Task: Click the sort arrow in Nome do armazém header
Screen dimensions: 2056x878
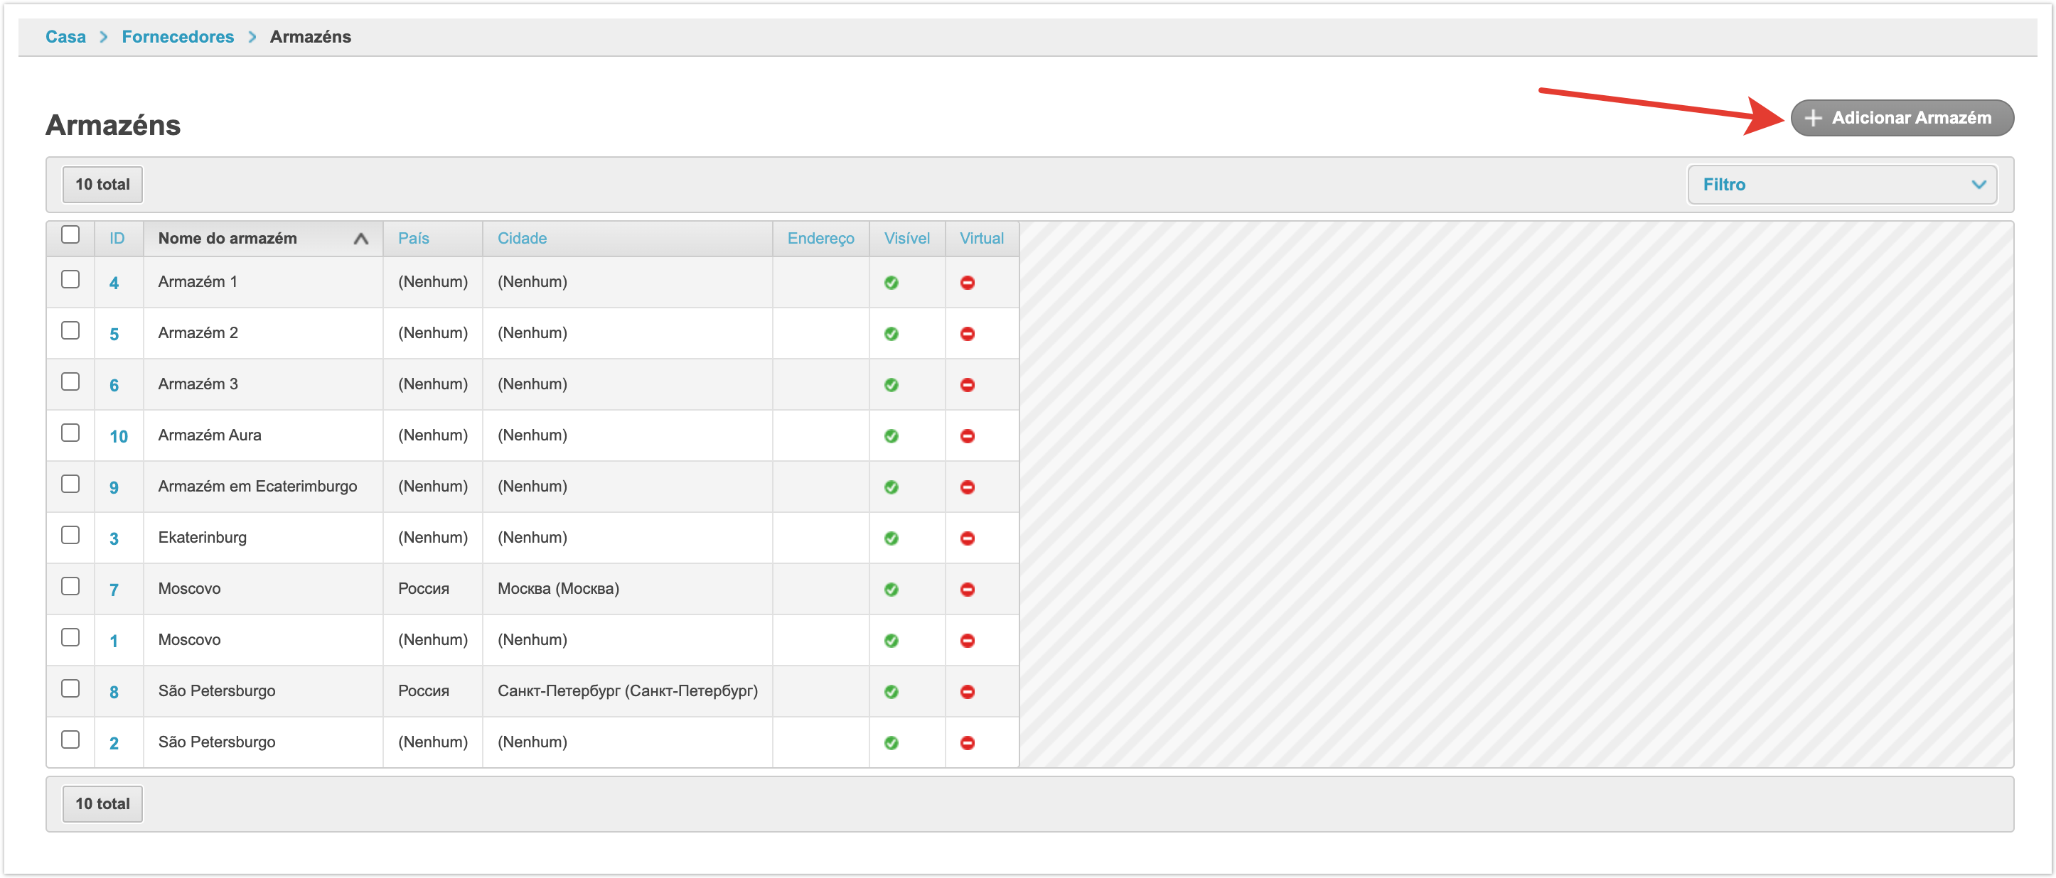Action: point(360,239)
